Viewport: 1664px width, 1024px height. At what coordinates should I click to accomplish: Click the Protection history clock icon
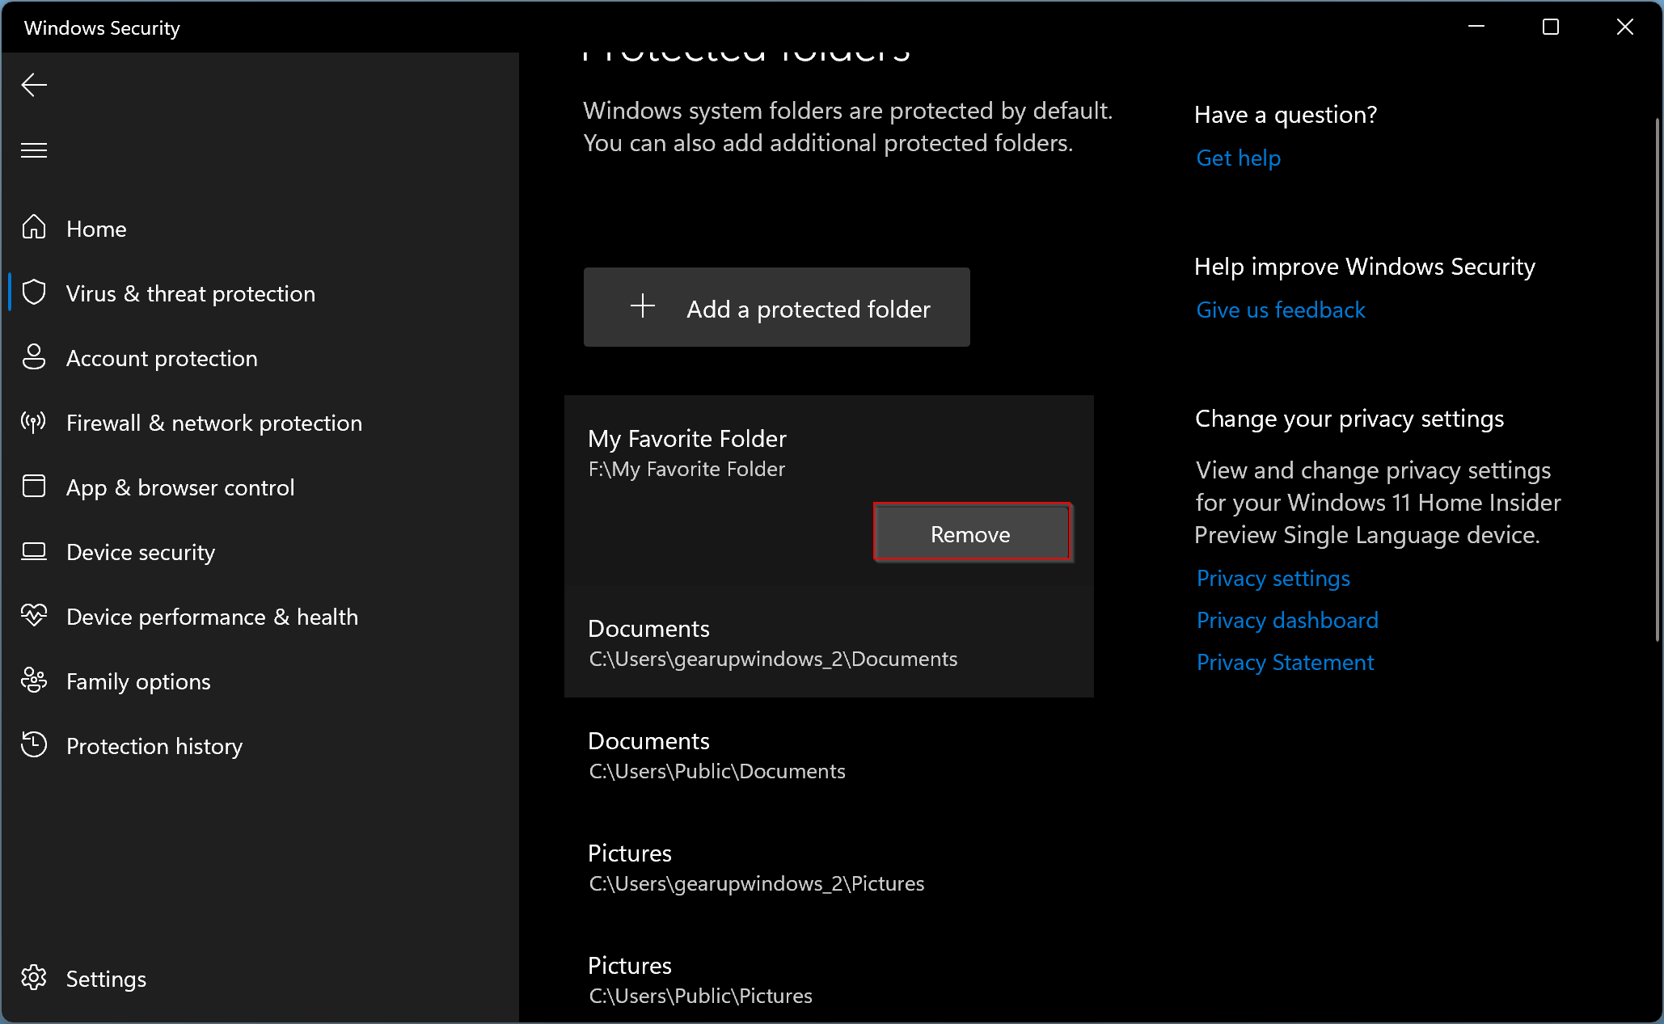(x=34, y=744)
